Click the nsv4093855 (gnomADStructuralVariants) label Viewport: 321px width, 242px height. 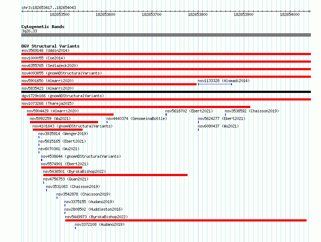pos(62,73)
